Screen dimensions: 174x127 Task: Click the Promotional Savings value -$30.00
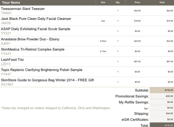[169, 96]
